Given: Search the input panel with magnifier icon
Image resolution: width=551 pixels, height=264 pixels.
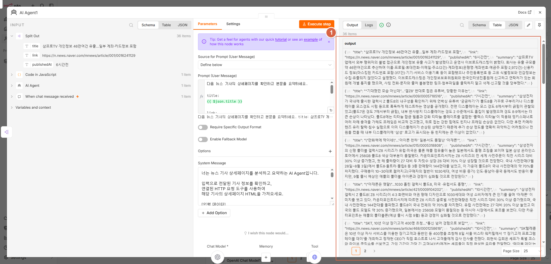Looking at the screenshot, I should click(x=131, y=25).
